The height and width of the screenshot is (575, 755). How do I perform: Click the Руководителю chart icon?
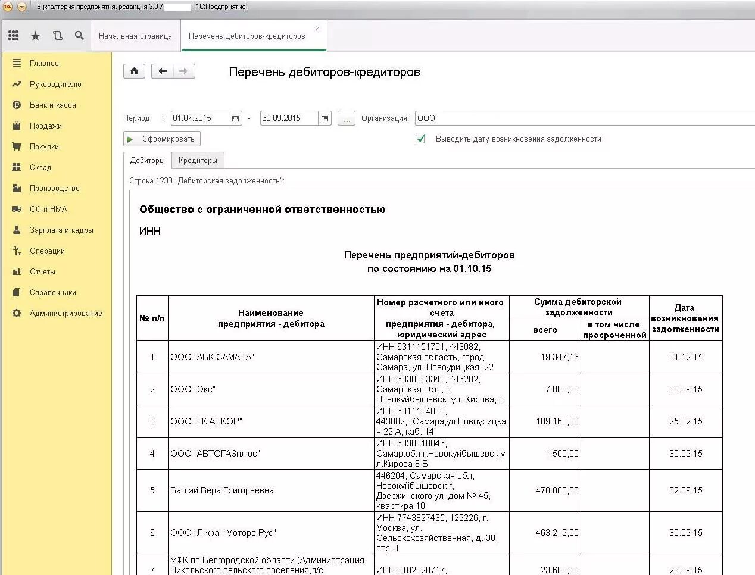point(17,84)
